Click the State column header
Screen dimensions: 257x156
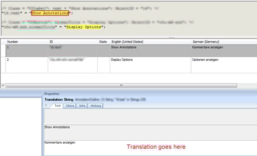[103, 42]
